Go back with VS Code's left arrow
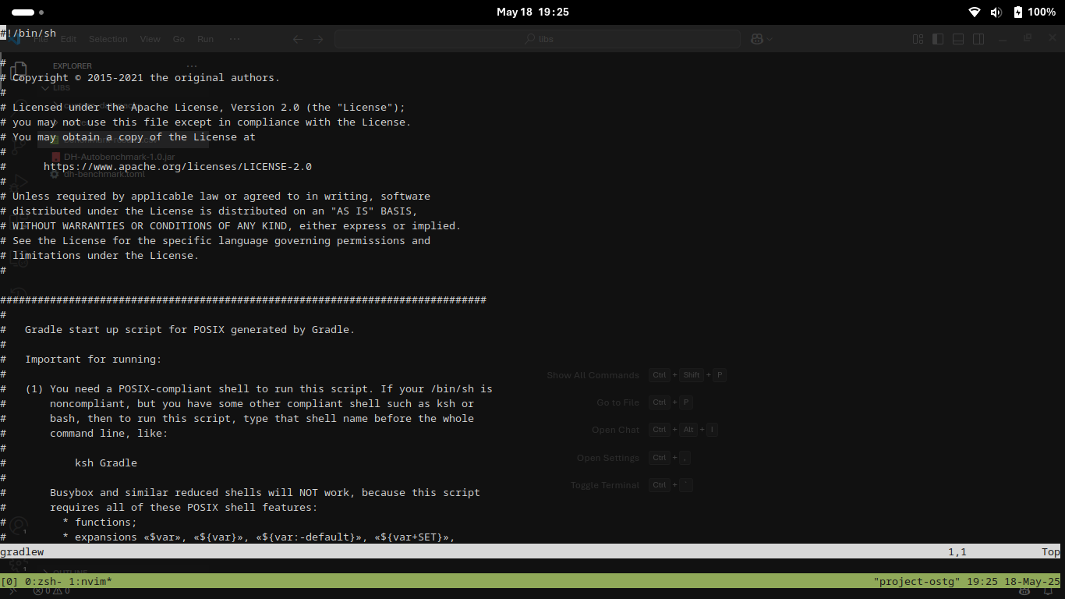This screenshot has height=599, width=1065. (x=298, y=39)
